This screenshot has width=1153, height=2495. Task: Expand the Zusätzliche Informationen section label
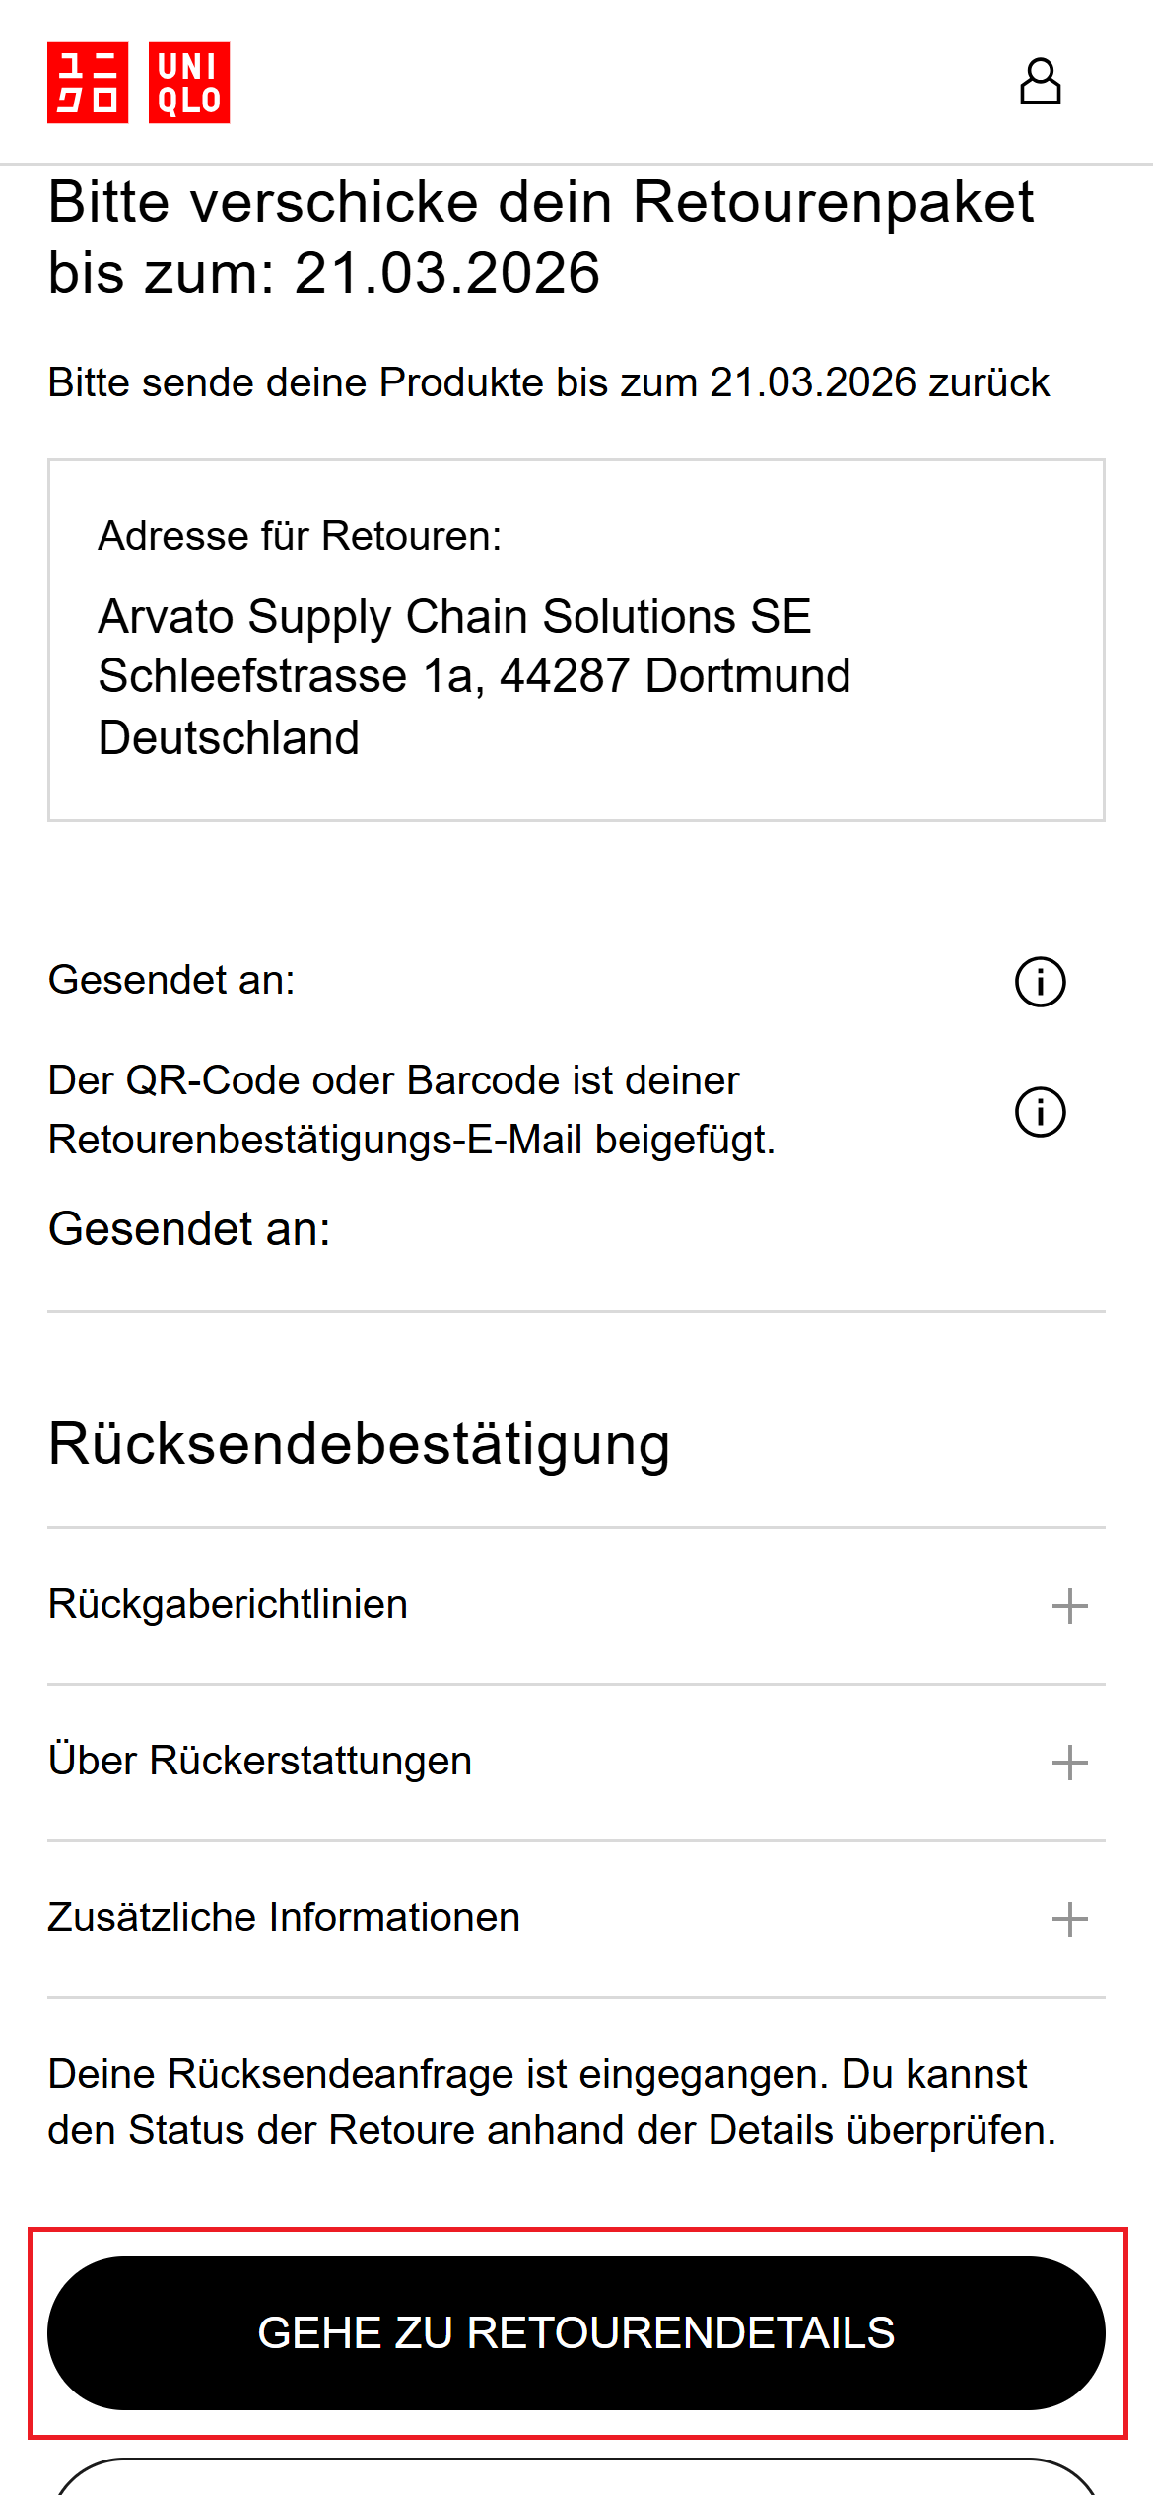pos(284,1918)
